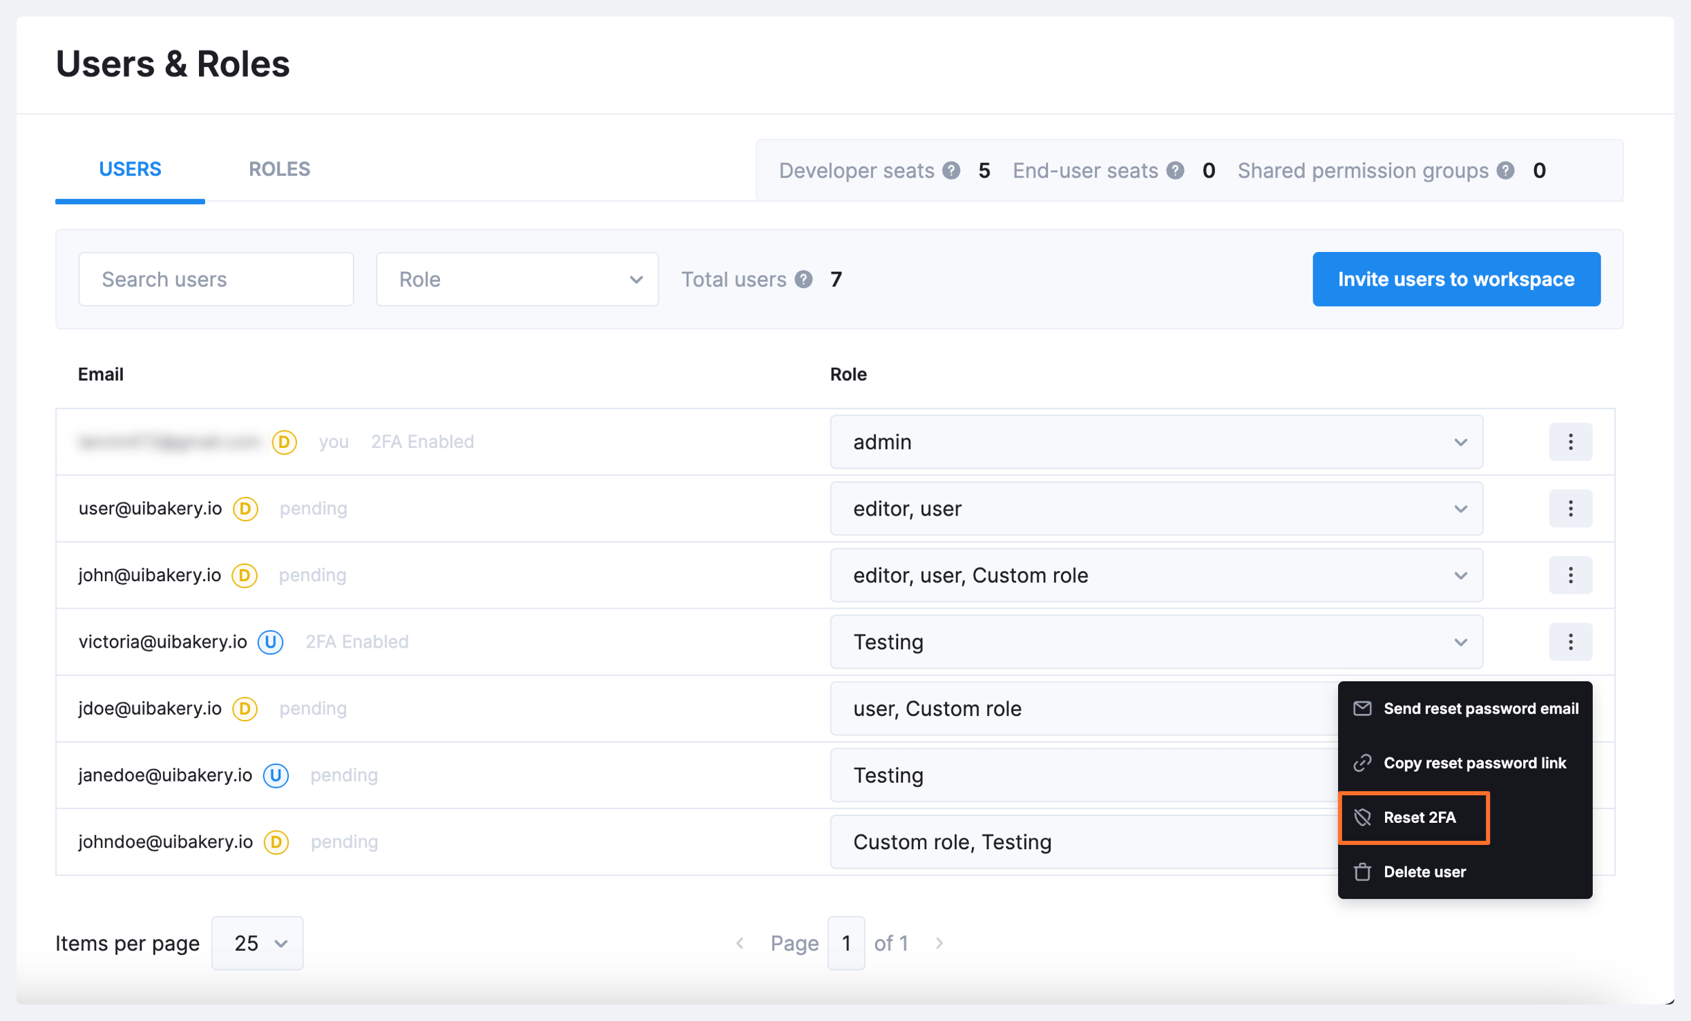Open the three-dot menu for user@uibakery.io
This screenshot has width=1691, height=1021.
1570,509
